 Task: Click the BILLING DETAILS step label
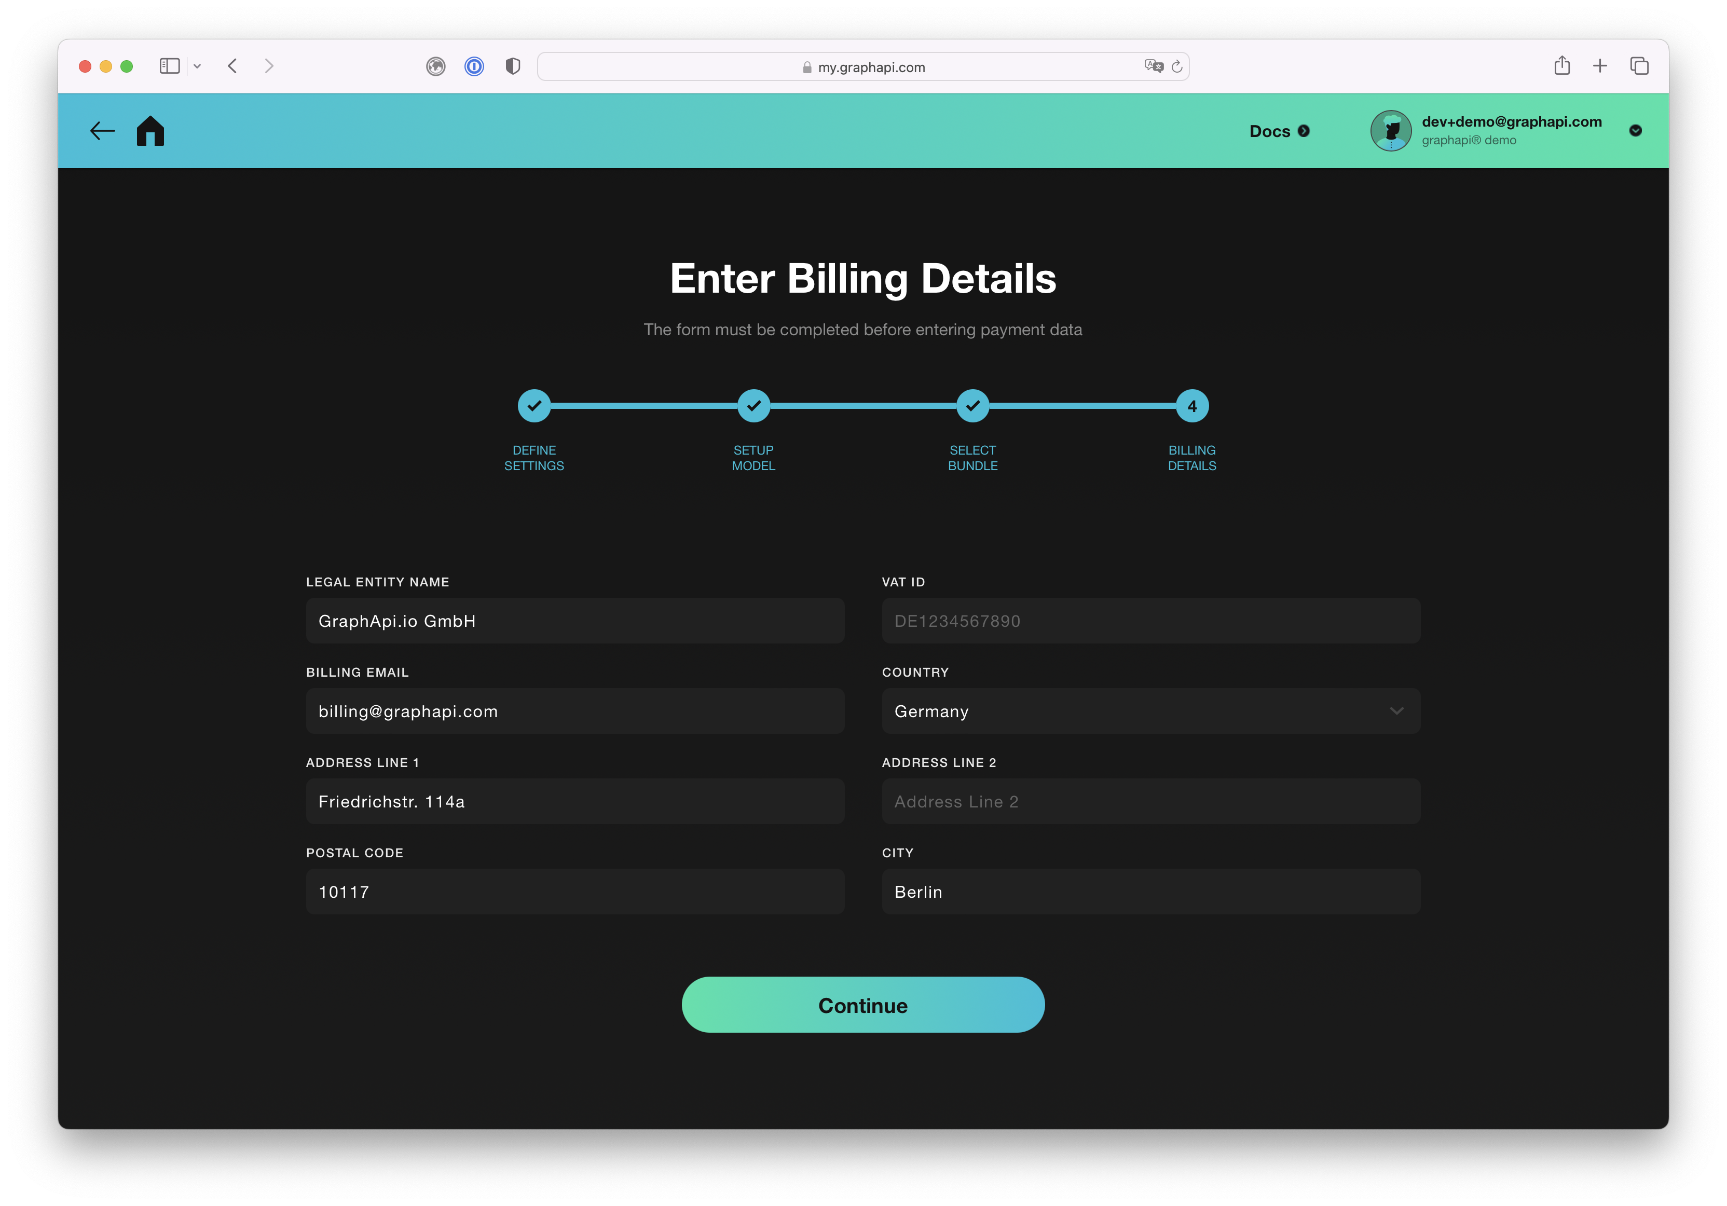point(1192,458)
